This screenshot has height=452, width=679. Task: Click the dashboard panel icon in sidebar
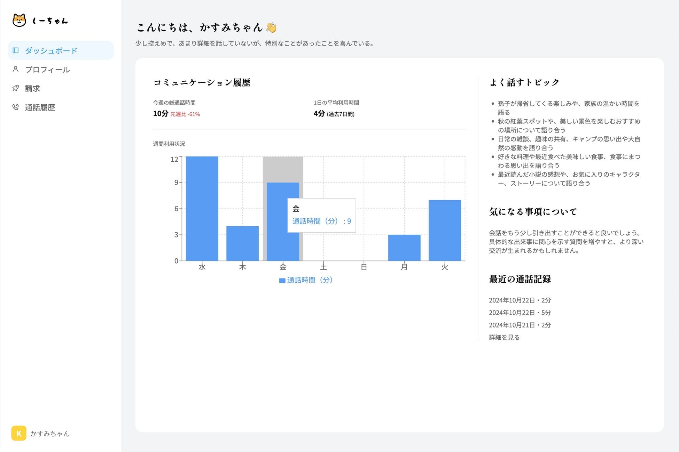pos(16,50)
